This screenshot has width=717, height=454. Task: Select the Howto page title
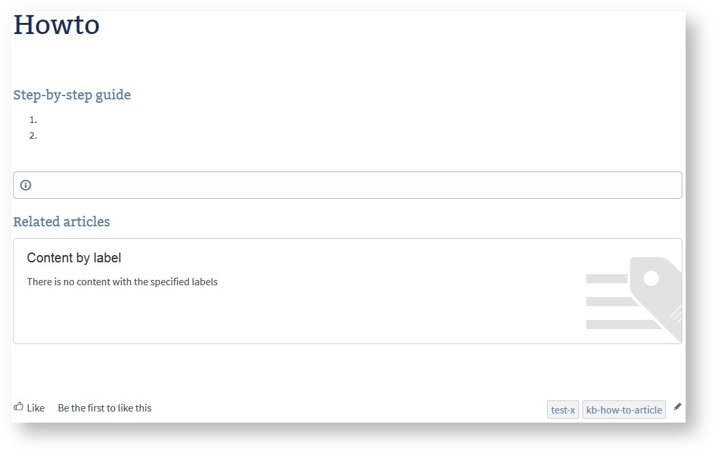56,25
